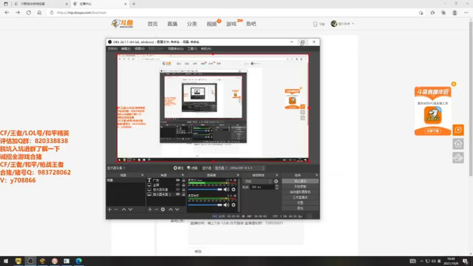The width and height of the screenshot is (473, 266).
Task: Open the 帮助 menu in OBS
Action: (206, 48)
